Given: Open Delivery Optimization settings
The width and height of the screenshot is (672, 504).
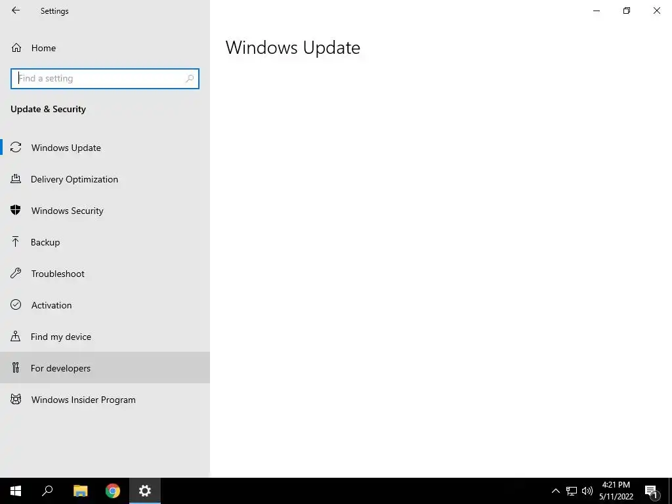Looking at the screenshot, I should pos(105,179).
